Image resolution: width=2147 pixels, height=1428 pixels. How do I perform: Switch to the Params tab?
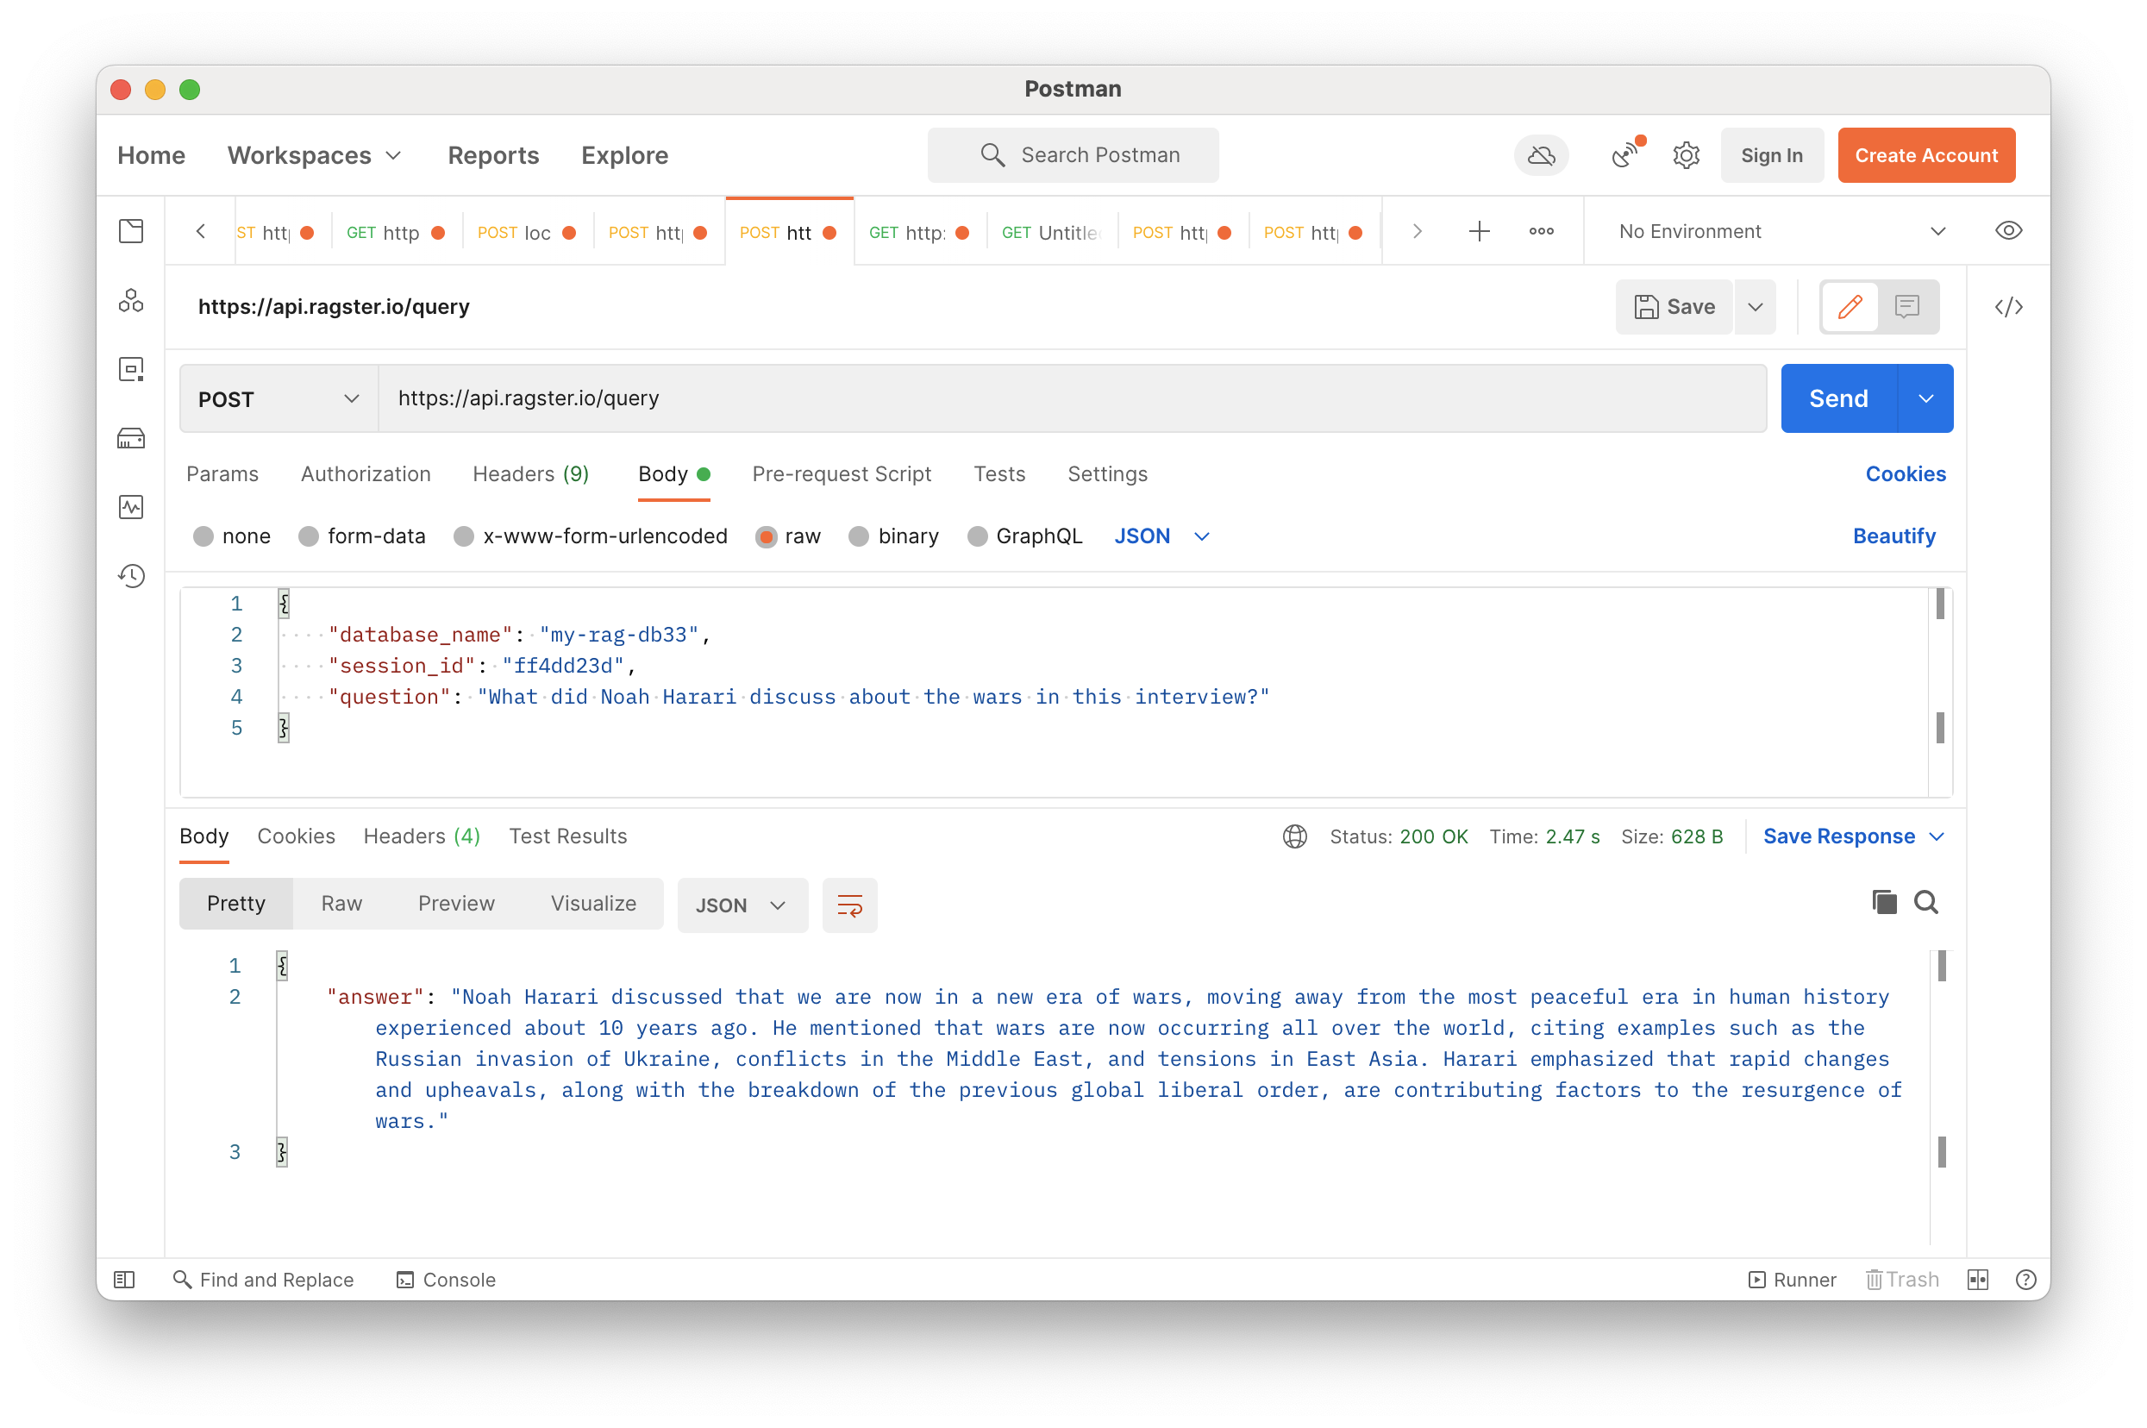click(x=222, y=473)
